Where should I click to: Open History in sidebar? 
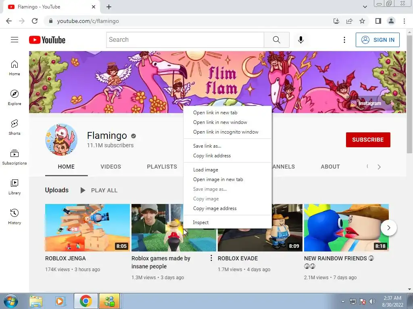point(15,217)
